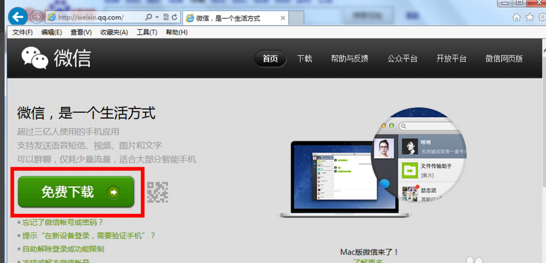Open the 帮助(H) menu
This screenshot has width=546, height=263.
(x=176, y=33)
